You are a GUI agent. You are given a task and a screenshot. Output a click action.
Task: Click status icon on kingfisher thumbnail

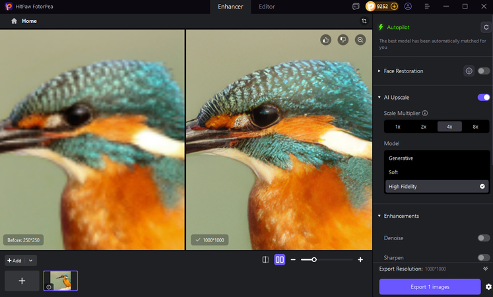click(x=49, y=287)
